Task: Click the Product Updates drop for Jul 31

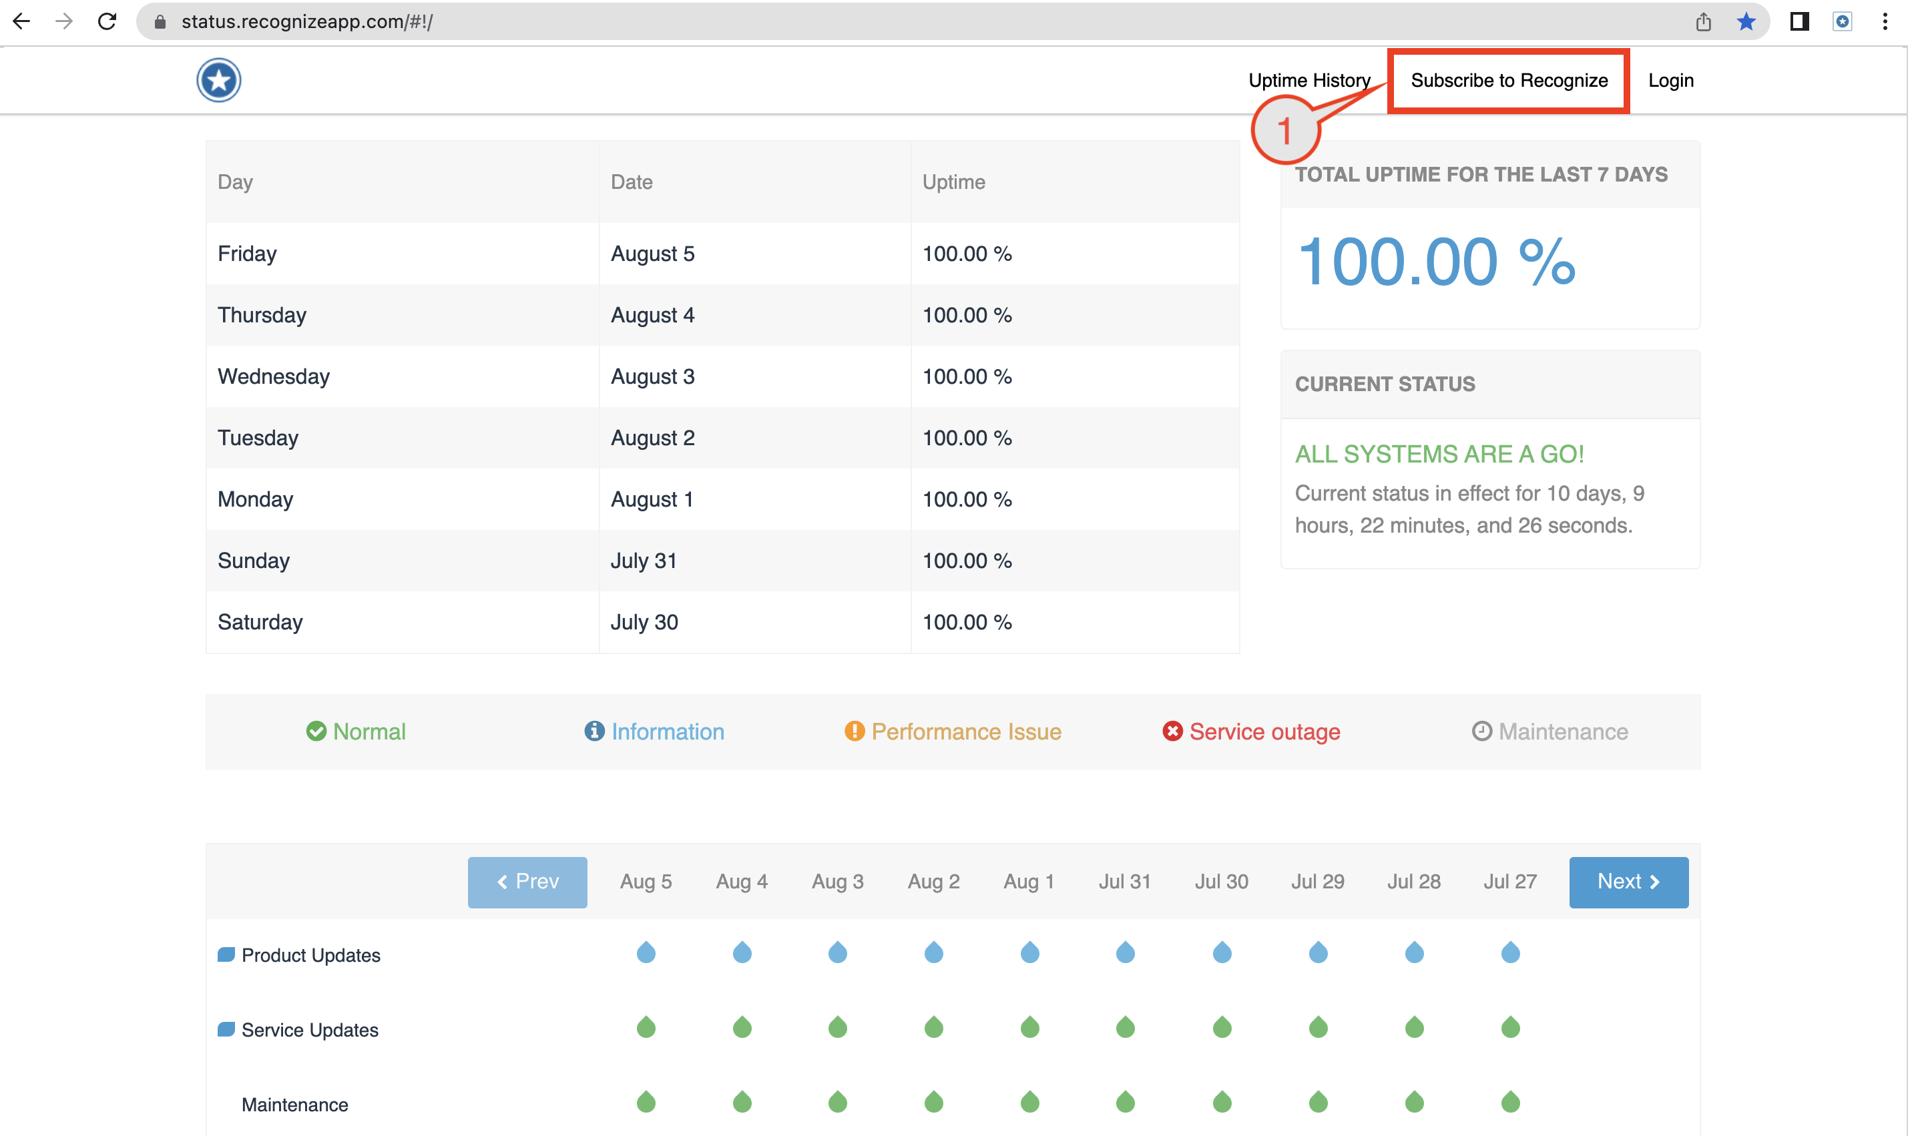Action: 1126,952
